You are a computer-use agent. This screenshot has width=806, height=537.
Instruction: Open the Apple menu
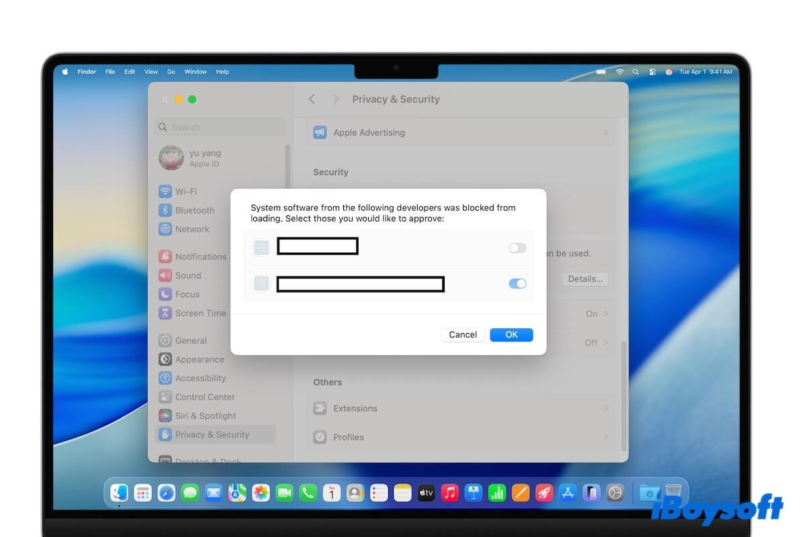[64, 71]
